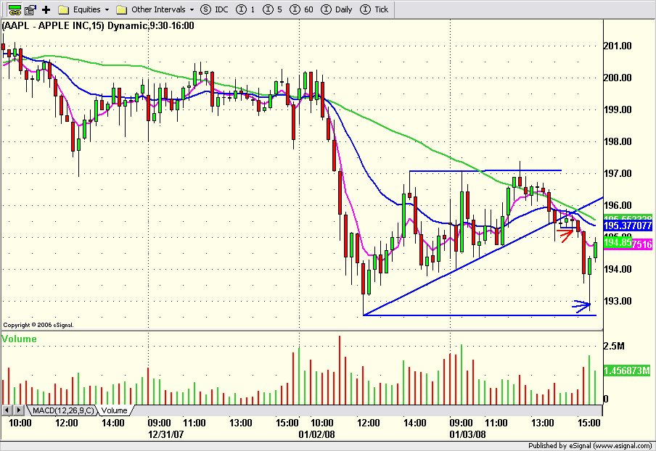This screenshot has height=451, width=656.
Task: Click the 12/31/07 date label
Action: coord(166,434)
